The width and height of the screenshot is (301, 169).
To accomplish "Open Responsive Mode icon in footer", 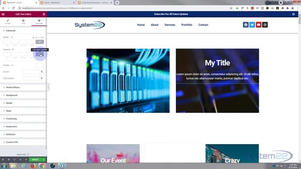I will pyautogui.click(x=20, y=160).
